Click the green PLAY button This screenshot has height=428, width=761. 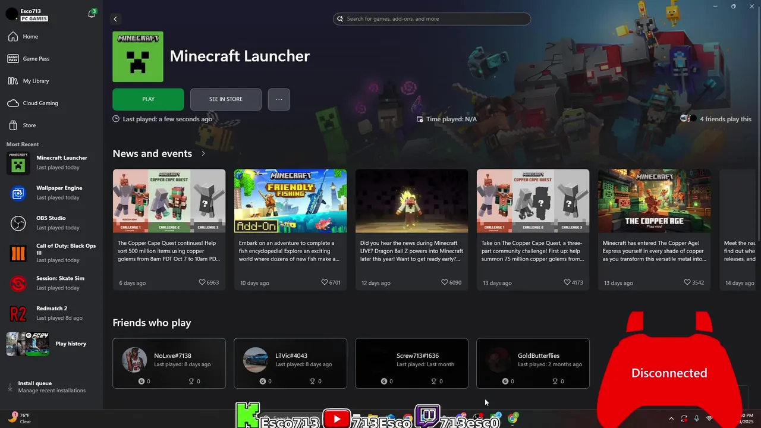[148, 99]
